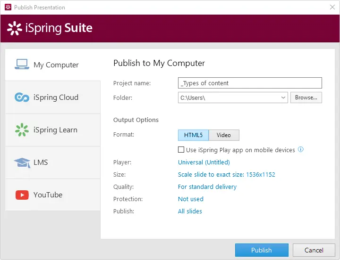The image size is (340, 260).
Task: Expand the Folder path dropdown
Action: click(x=283, y=97)
